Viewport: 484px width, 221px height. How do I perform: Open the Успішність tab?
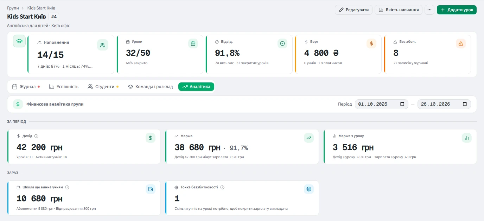click(64, 87)
